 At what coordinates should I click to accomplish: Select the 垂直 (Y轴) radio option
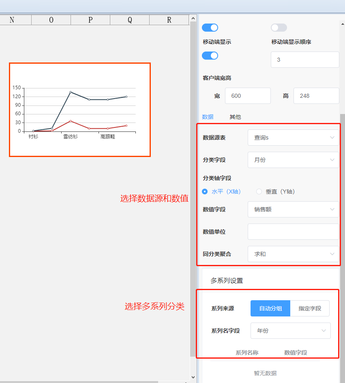point(259,191)
